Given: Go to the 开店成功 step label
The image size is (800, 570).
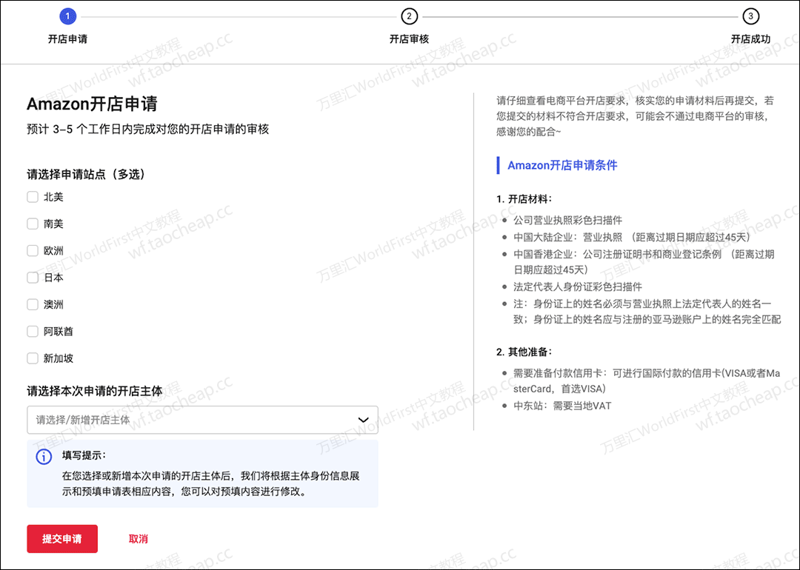Looking at the screenshot, I should click(x=750, y=39).
